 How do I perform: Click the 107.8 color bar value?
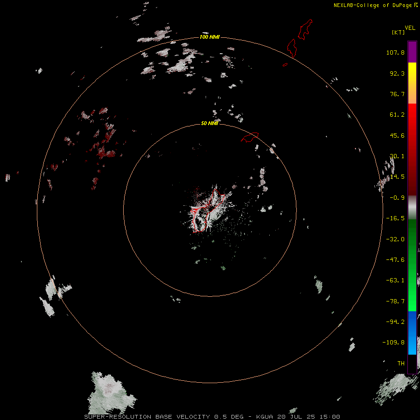(x=395, y=52)
